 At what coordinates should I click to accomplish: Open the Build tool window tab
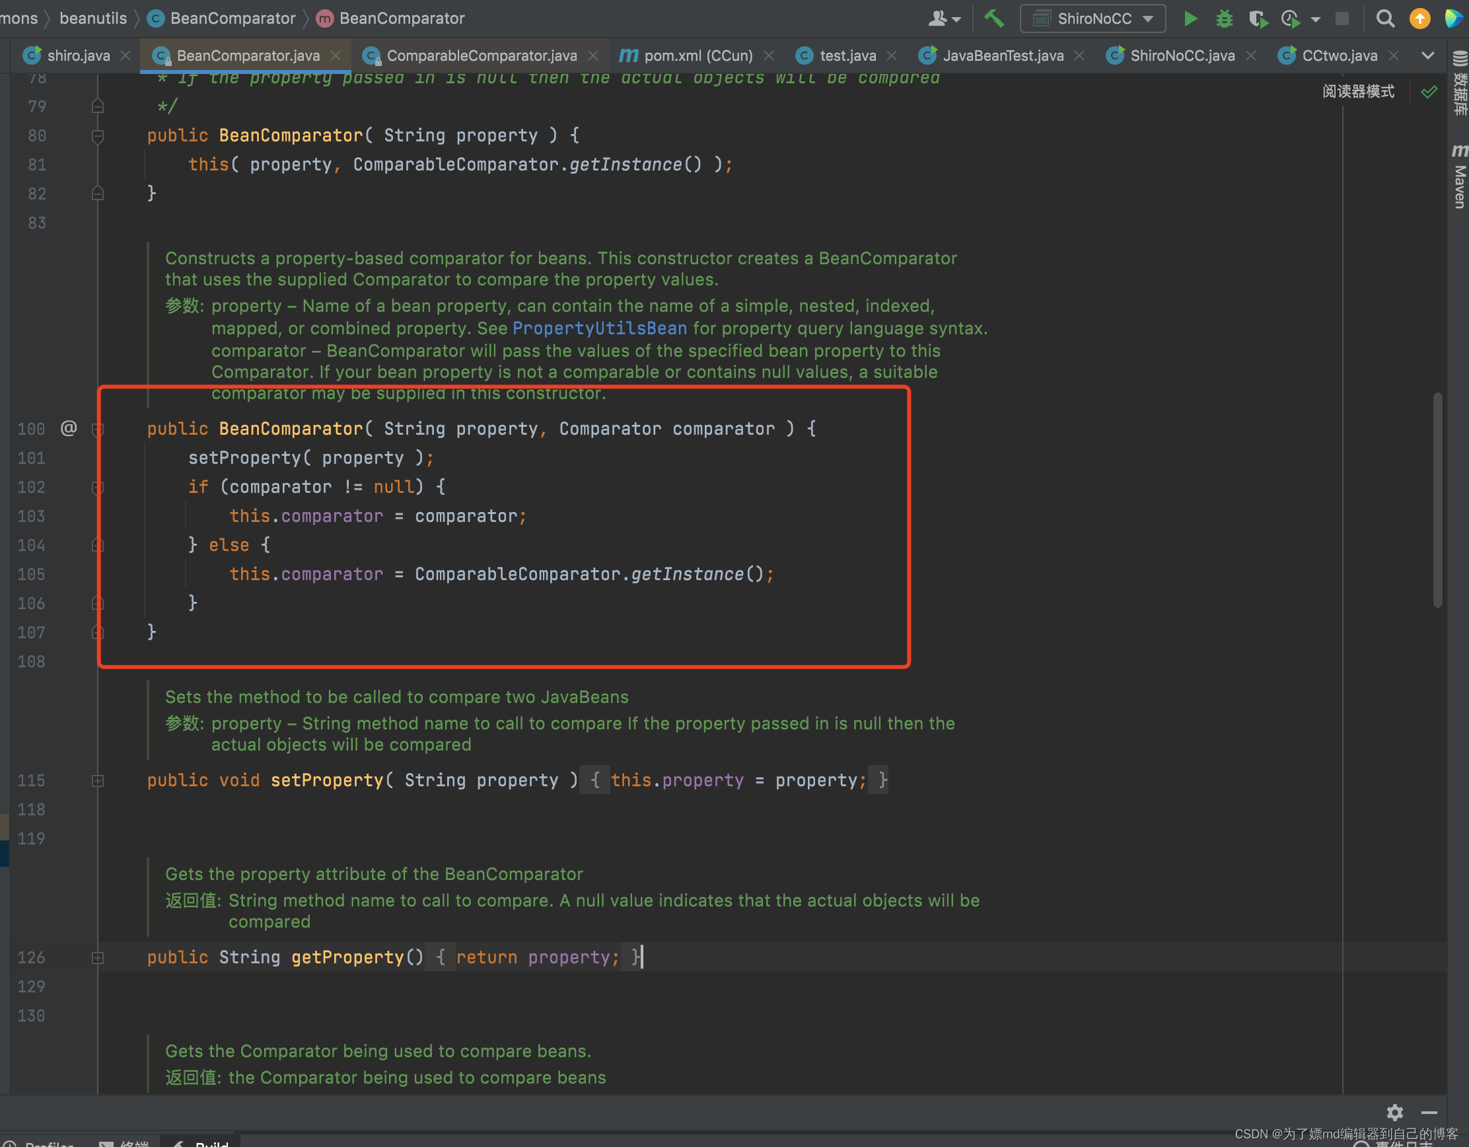[200, 1142]
